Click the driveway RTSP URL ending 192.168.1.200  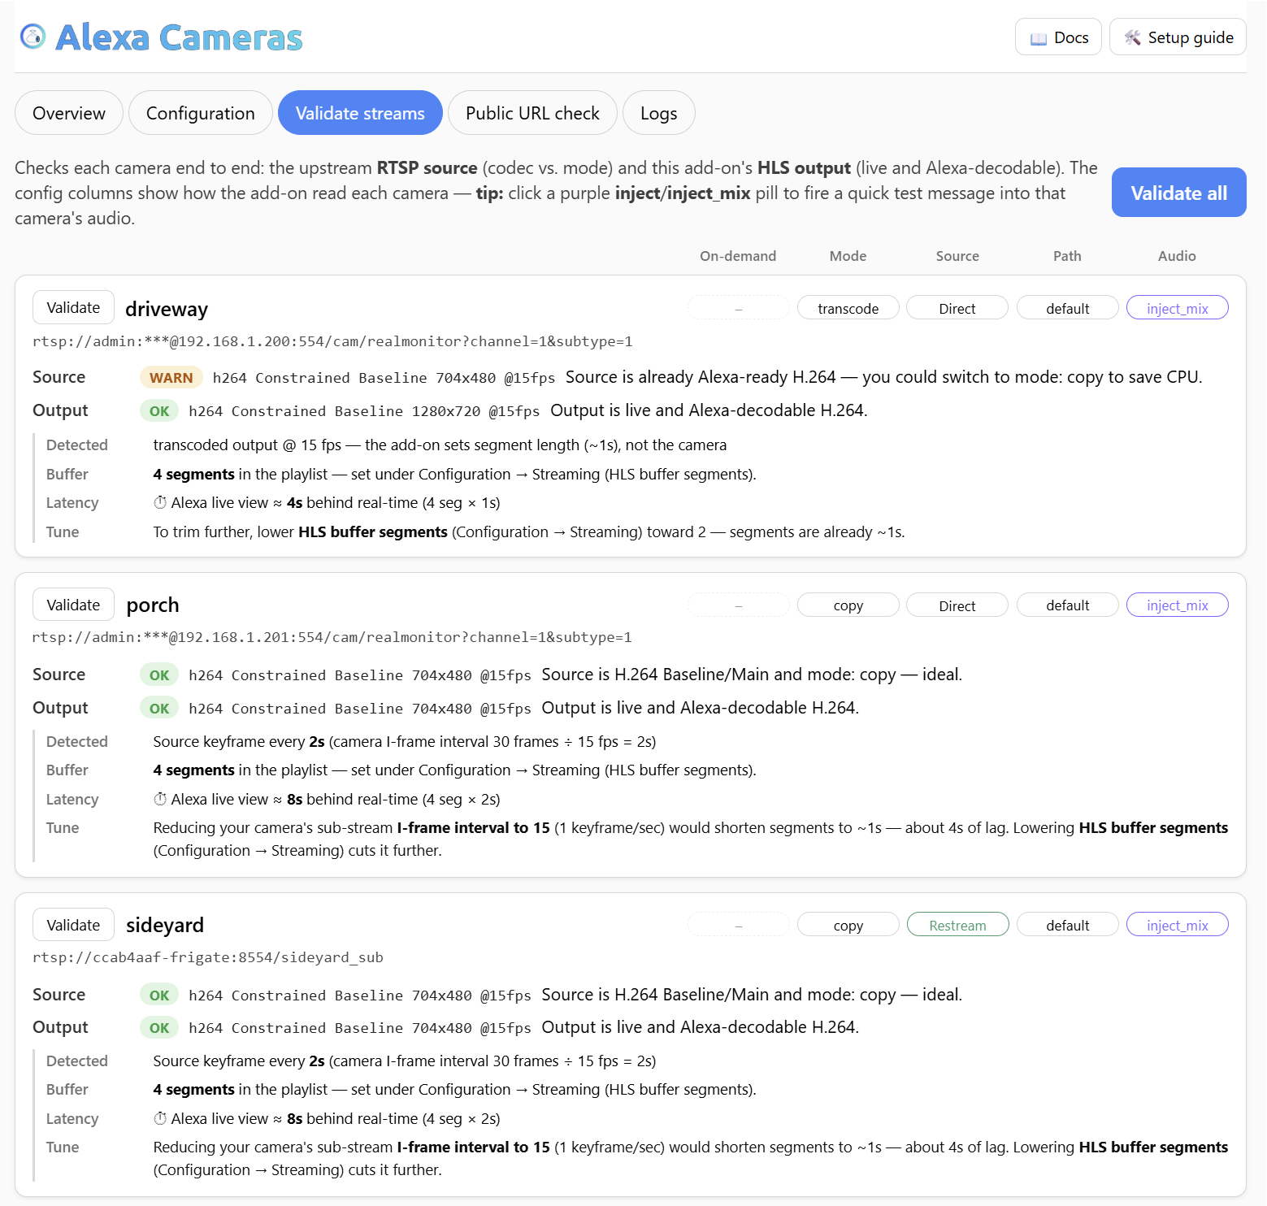pos(332,341)
